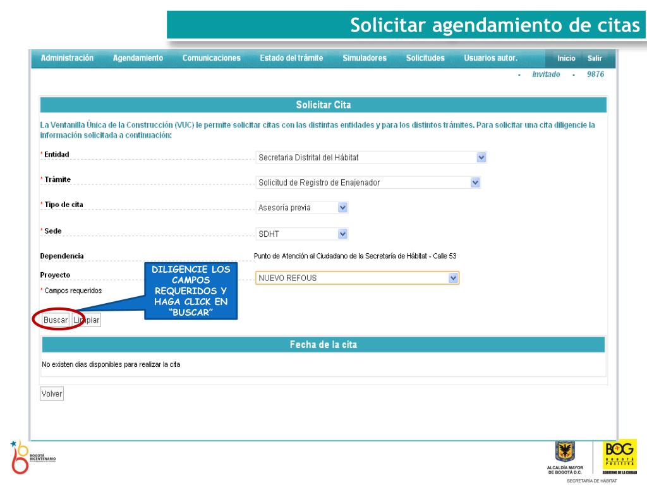647x485 pixels.
Task: Expand the Trámite dropdown arrow
Action: 475,183
